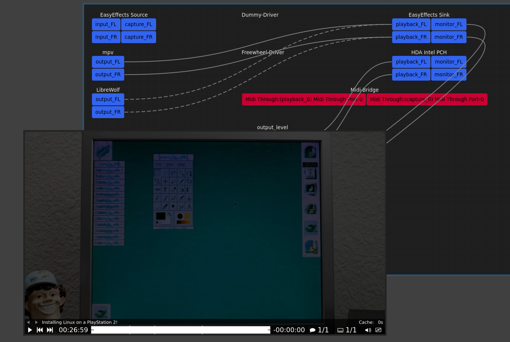Skip to the next chapter in mpv
Image resolution: width=510 pixels, height=342 pixels.
[50, 330]
